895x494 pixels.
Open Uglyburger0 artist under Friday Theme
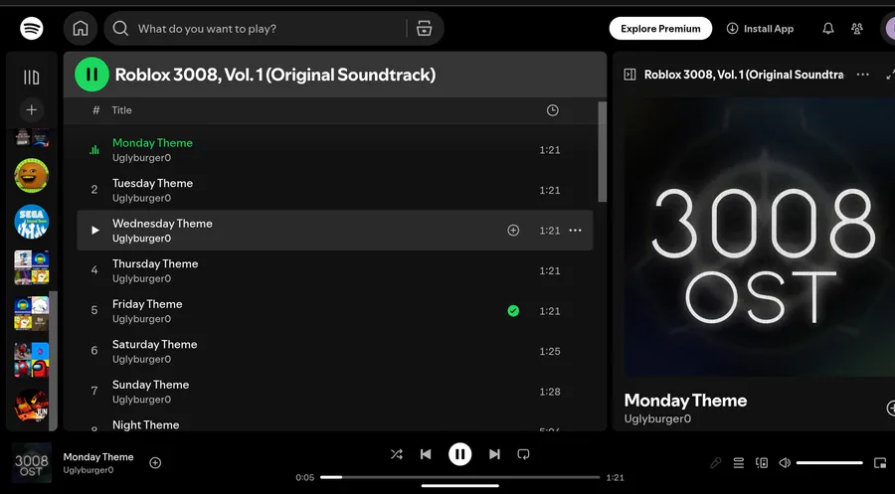141,319
